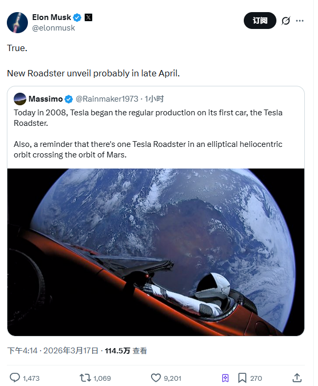Screen dimensions: 318x386
Task: Click the share upload icon
Action: 297,378
